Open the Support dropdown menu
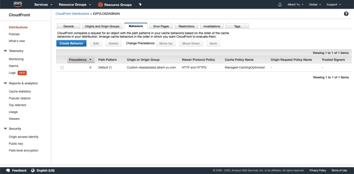The image size is (354, 174). 334,4
